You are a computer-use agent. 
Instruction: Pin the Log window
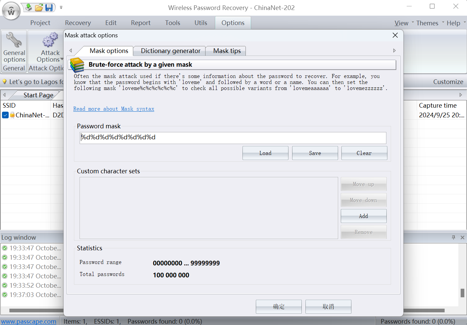[453, 237]
